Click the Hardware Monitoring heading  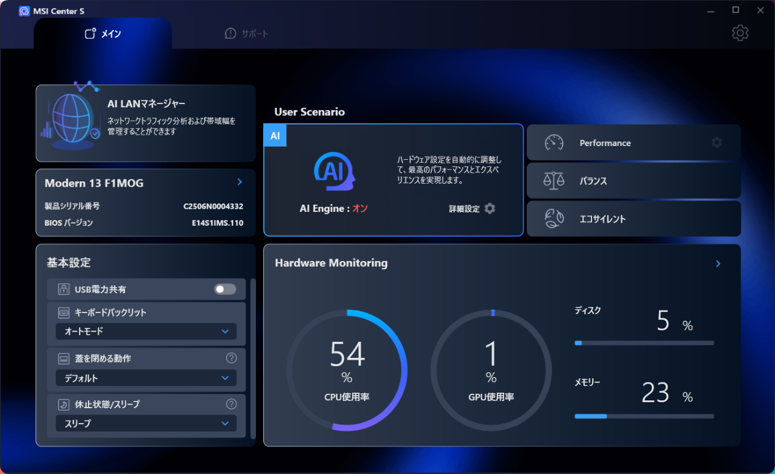click(x=331, y=263)
